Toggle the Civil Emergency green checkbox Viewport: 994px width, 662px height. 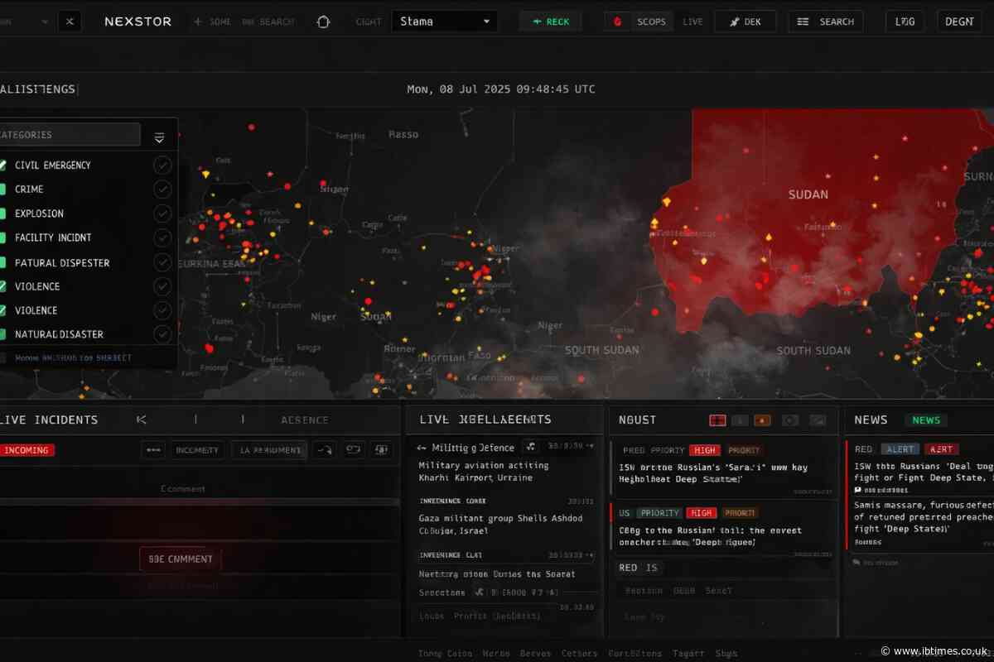click(2, 165)
